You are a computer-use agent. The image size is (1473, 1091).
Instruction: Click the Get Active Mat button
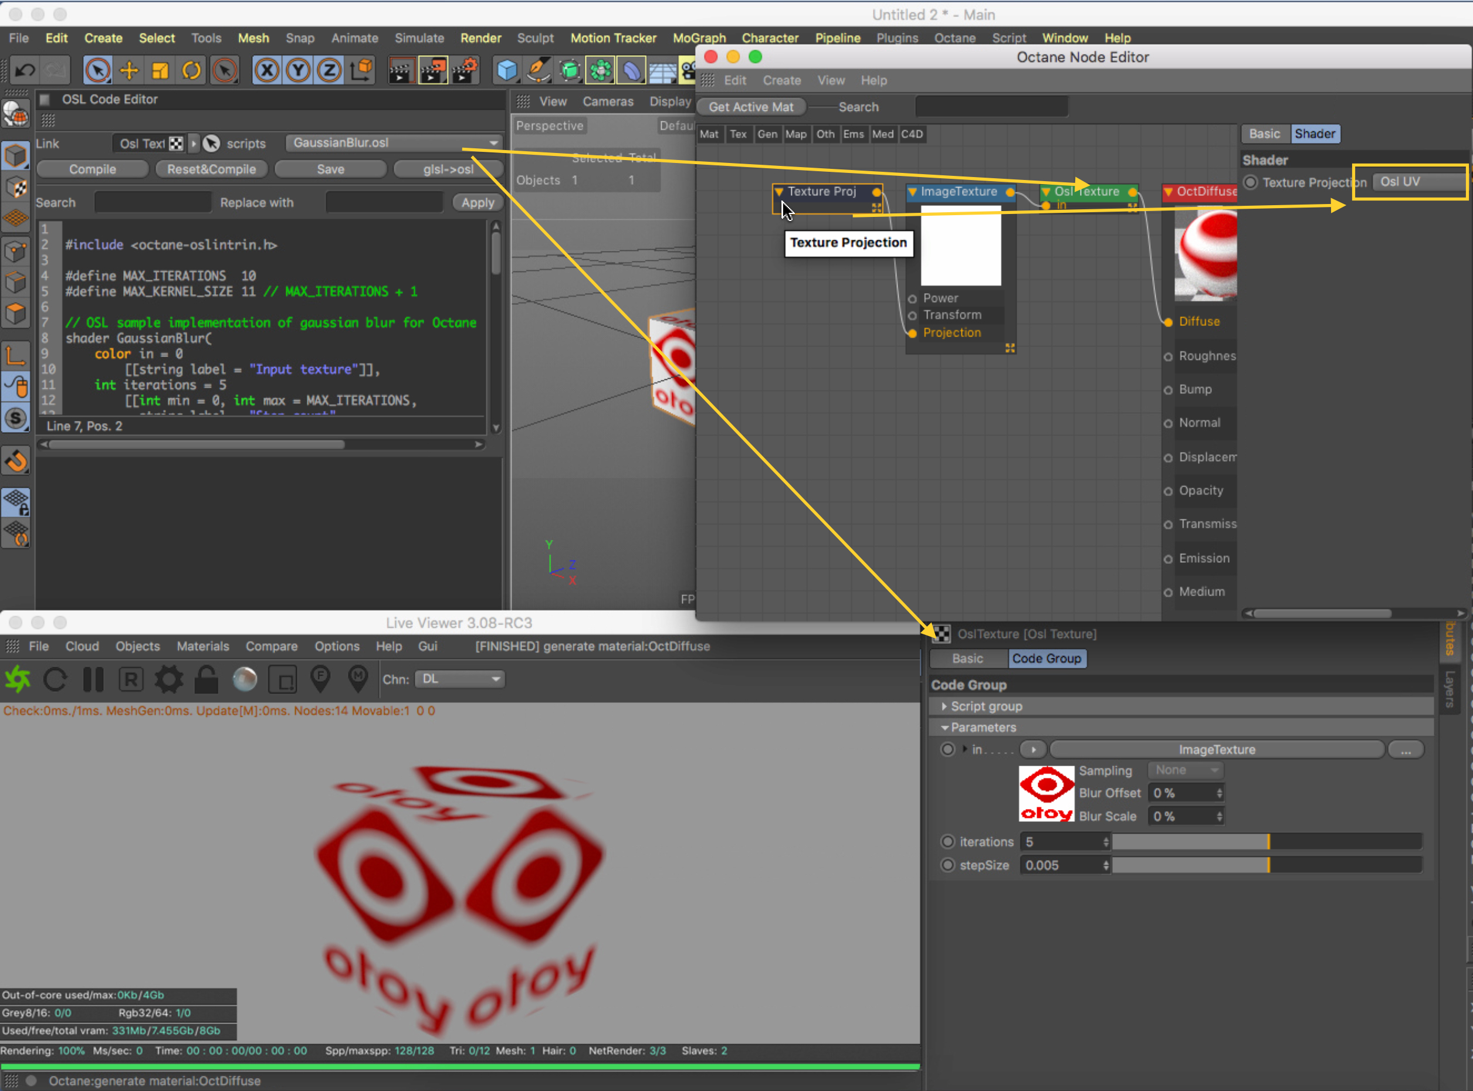tap(751, 107)
